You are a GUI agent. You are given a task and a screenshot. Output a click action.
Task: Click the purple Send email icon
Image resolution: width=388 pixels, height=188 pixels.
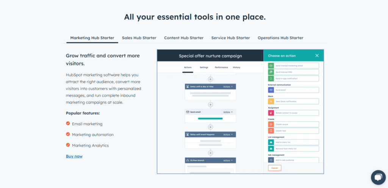point(271,90)
